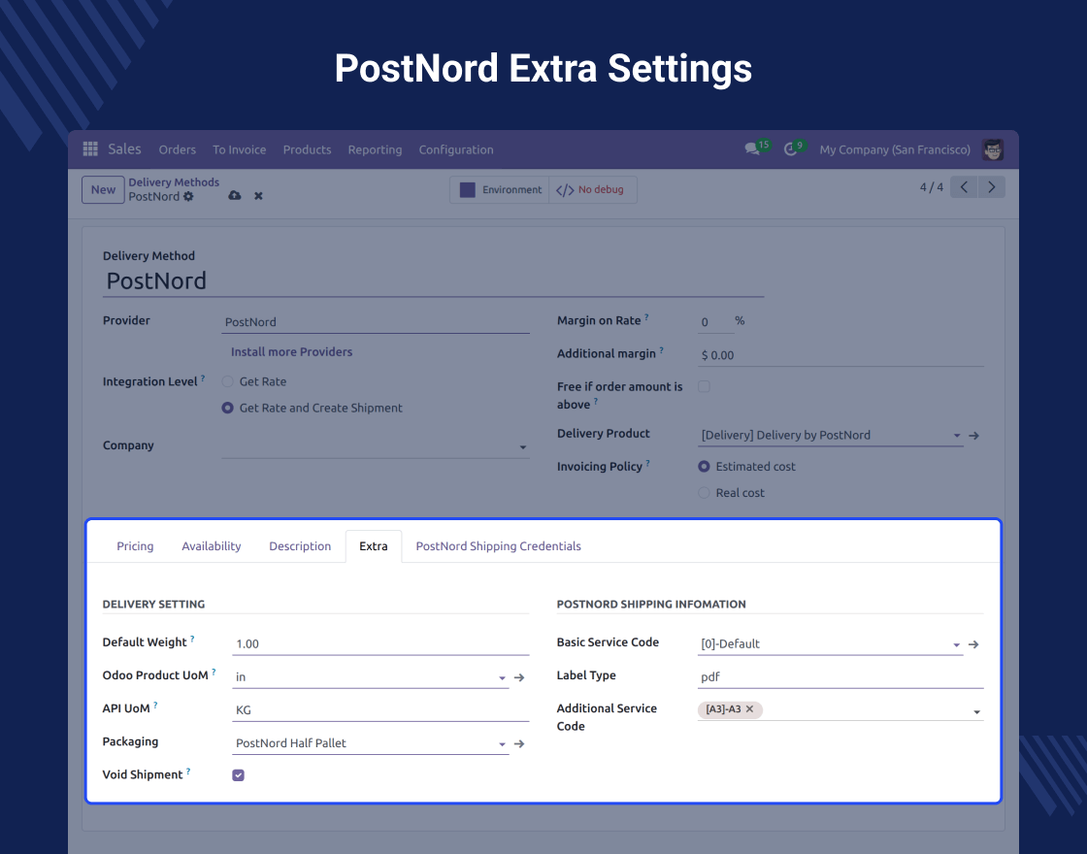Edit the Delivery Method name field
The height and width of the screenshot is (854, 1087).
[433, 280]
